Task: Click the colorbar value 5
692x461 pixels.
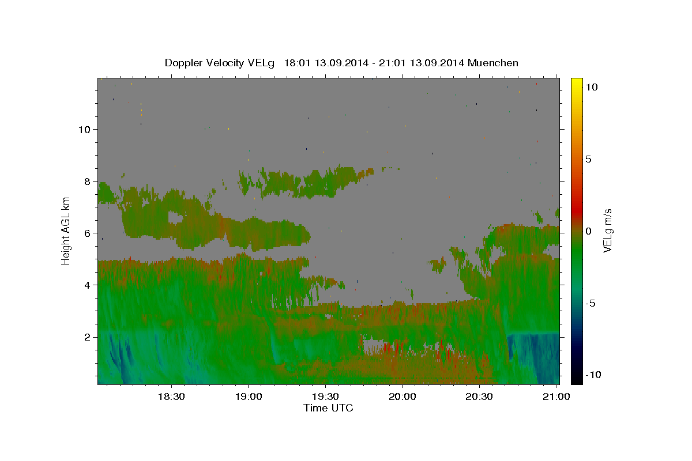Action: coord(588,159)
